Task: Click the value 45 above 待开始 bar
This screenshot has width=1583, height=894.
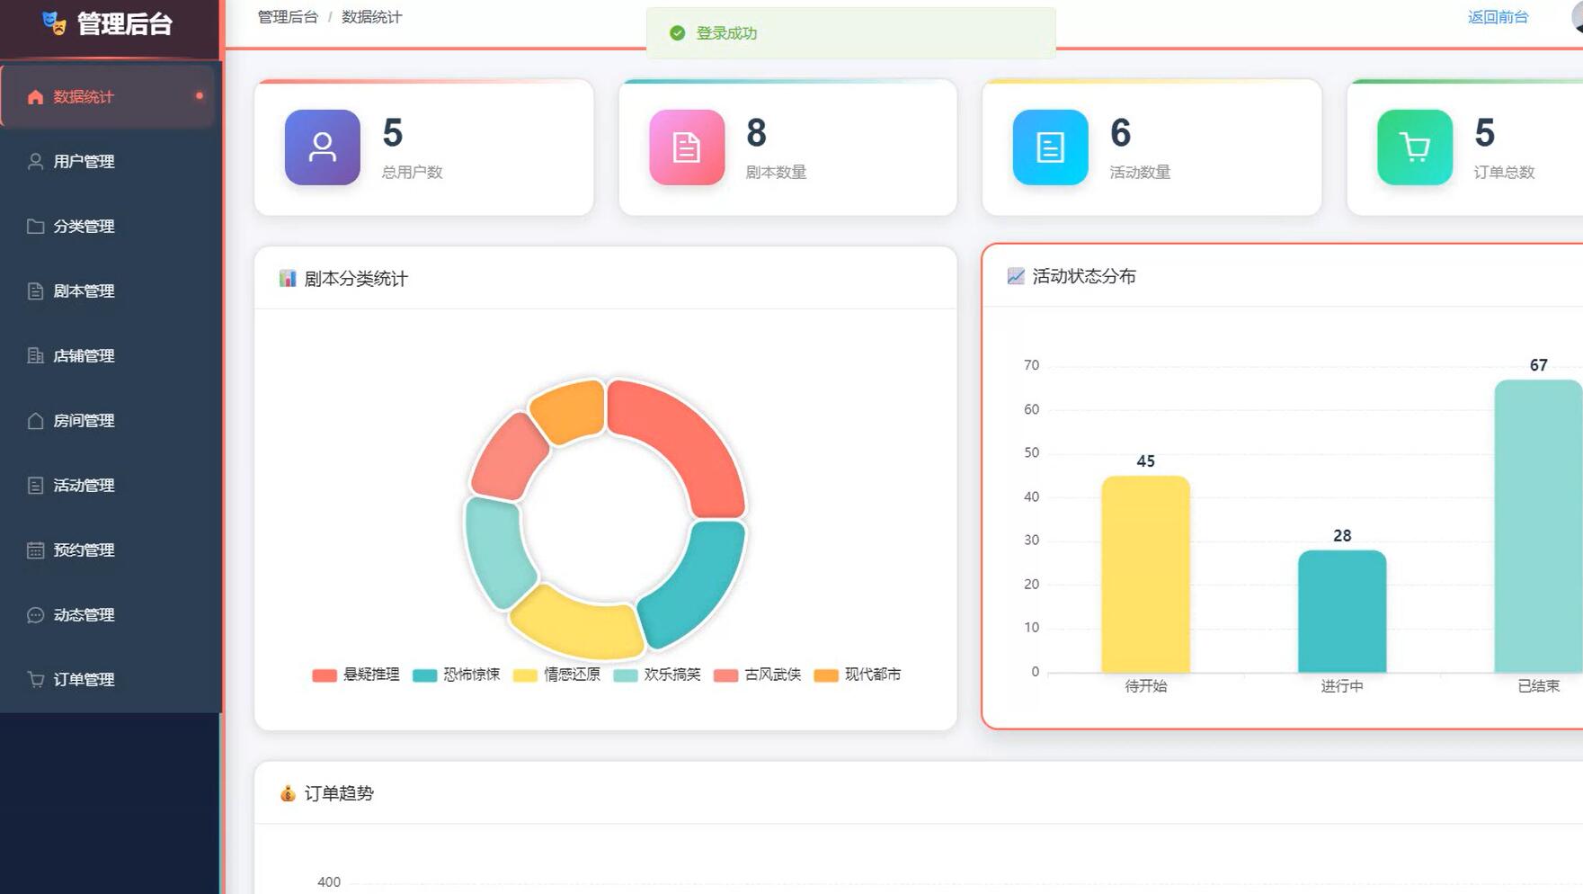Action: pos(1145,461)
